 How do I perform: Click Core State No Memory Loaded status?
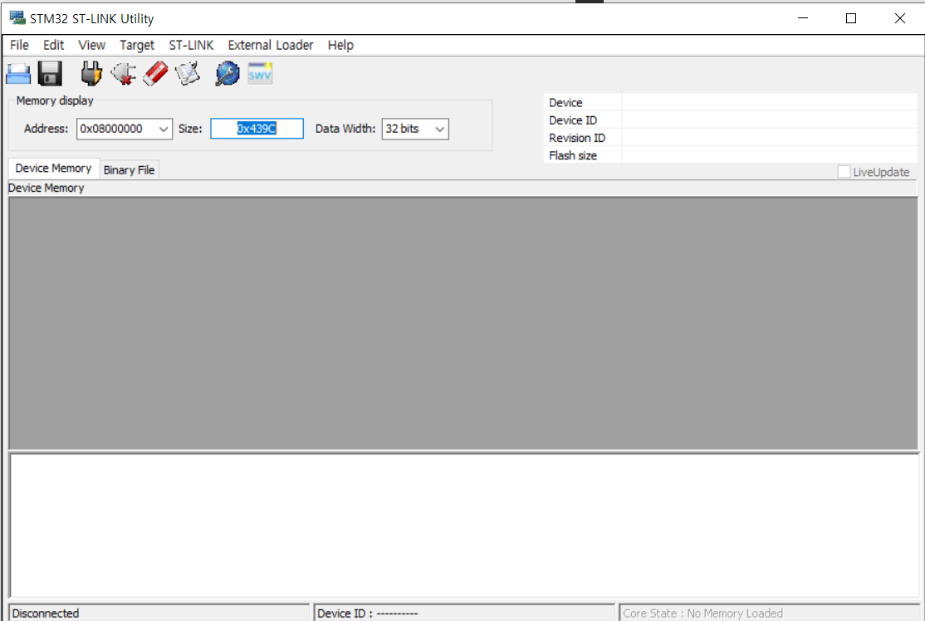pos(769,613)
